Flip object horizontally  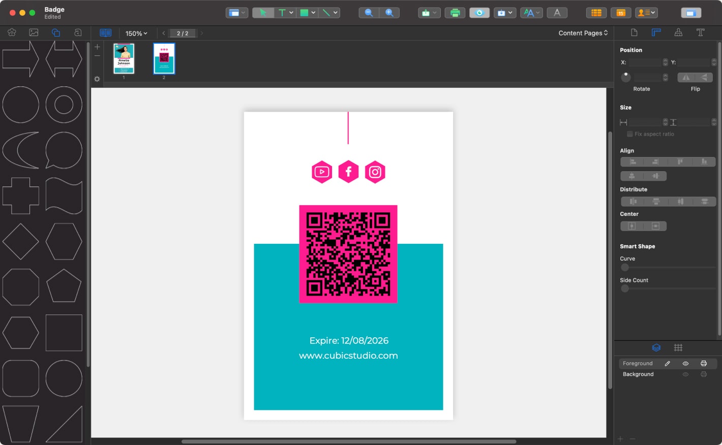(x=686, y=77)
